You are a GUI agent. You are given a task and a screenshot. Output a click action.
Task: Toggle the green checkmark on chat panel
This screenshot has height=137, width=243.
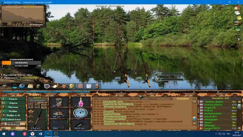[x=194, y=99]
